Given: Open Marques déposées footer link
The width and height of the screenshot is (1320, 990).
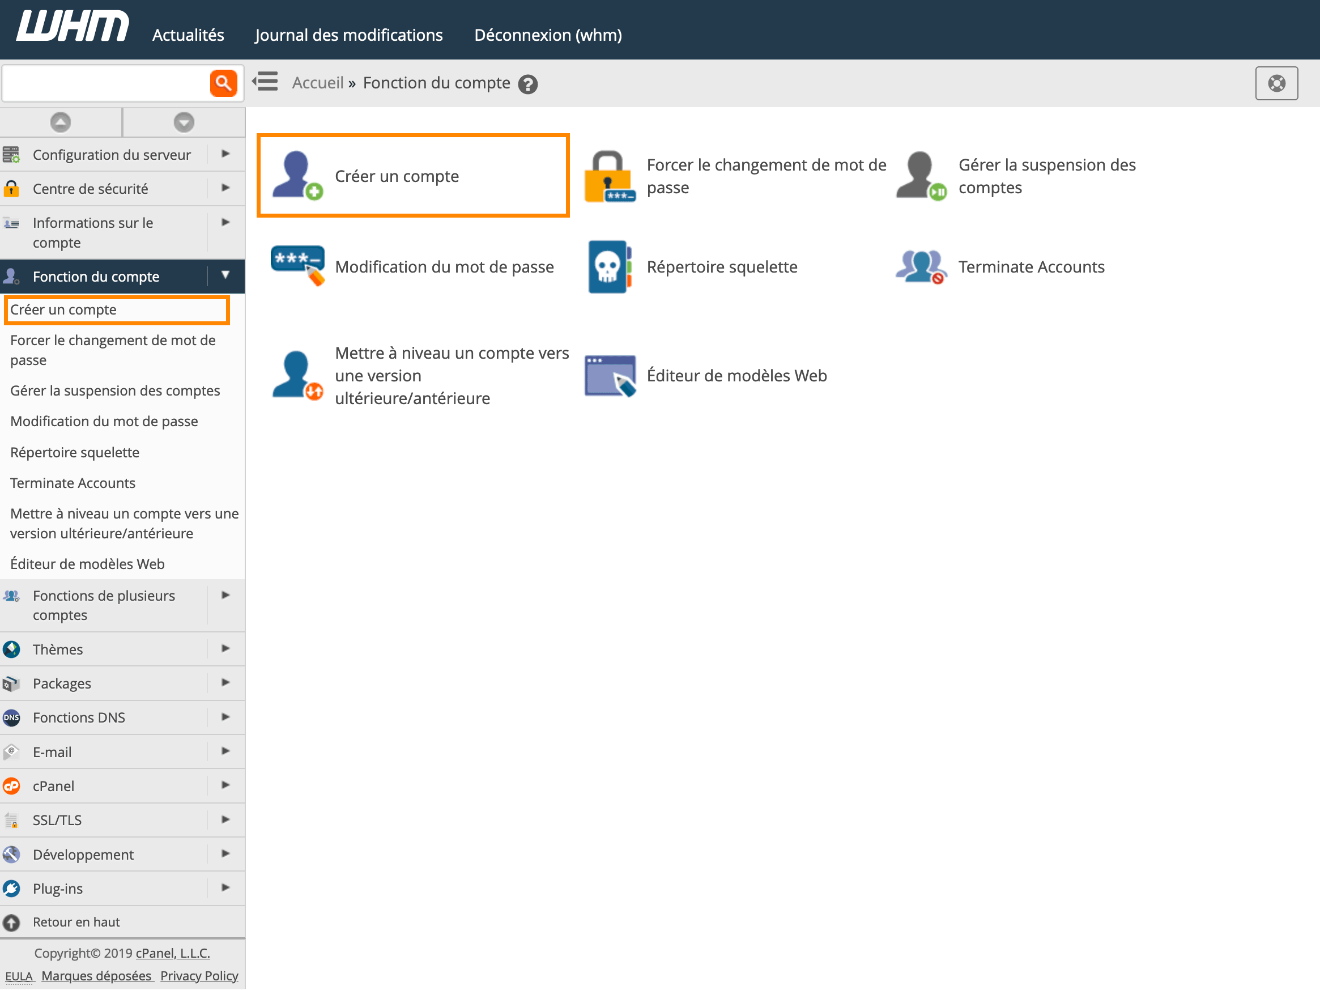Looking at the screenshot, I should (x=96, y=976).
